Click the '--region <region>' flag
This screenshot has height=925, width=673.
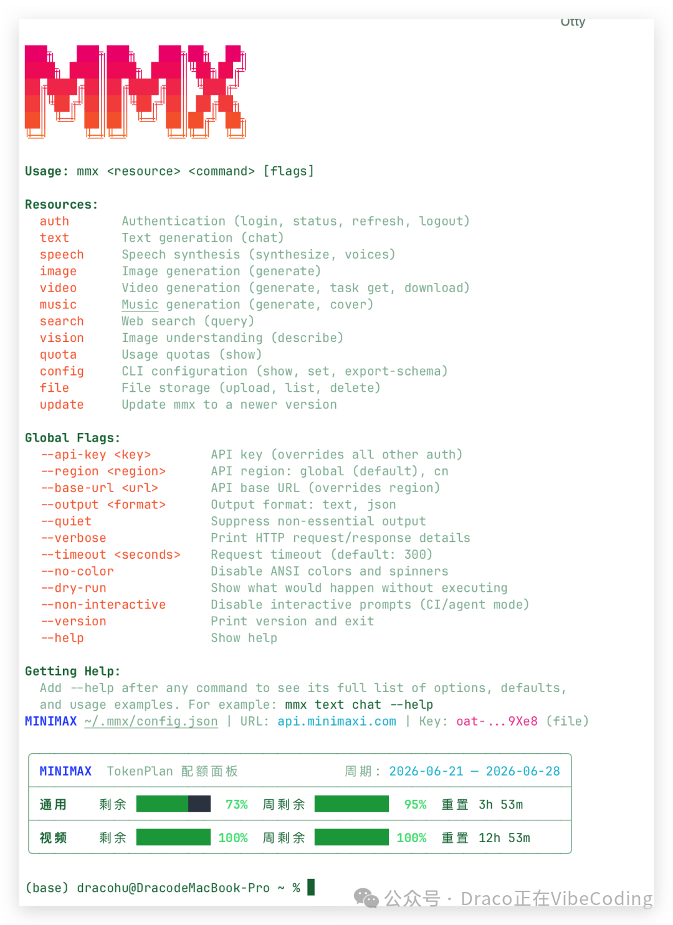click(x=103, y=472)
